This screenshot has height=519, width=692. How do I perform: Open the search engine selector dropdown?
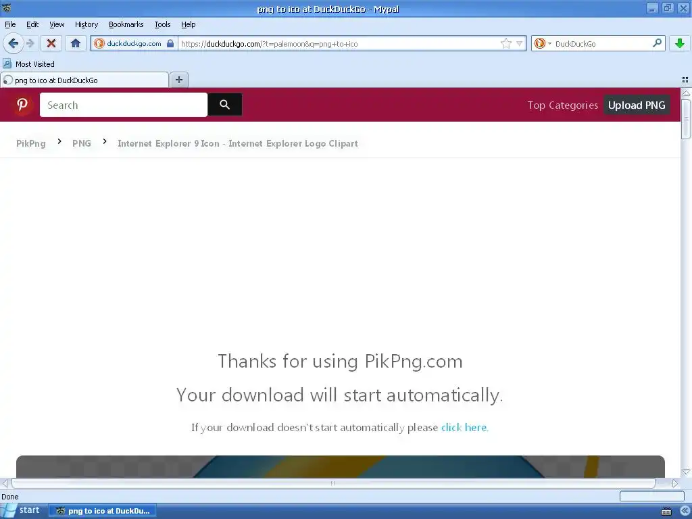[x=543, y=43]
